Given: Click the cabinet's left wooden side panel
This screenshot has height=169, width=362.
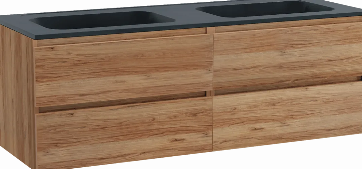Looking at the screenshot, I should pyautogui.click(x=17, y=97).
